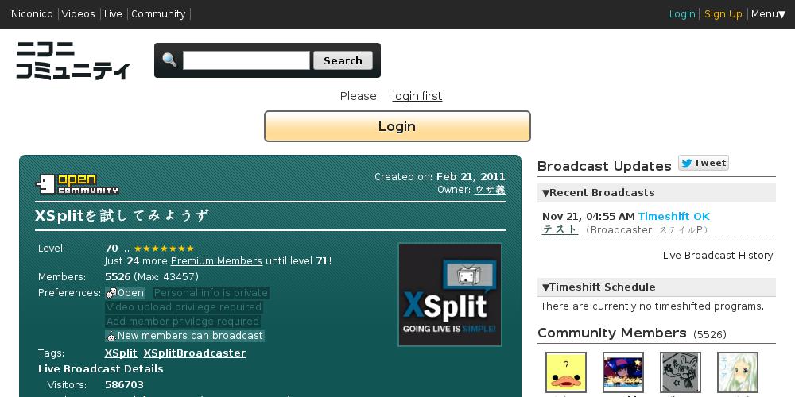Viewport: 795px width, 397px height.
Task: Open the XSplitBroadcaster tag link
Action: [x=195, y=353]
